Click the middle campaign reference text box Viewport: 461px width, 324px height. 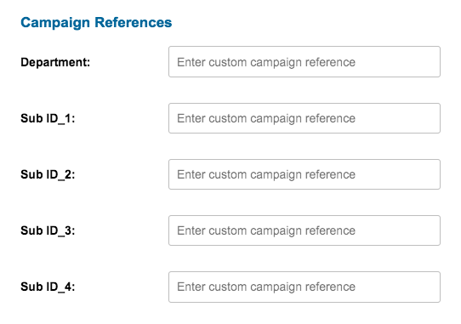click(x=304, y=174)
